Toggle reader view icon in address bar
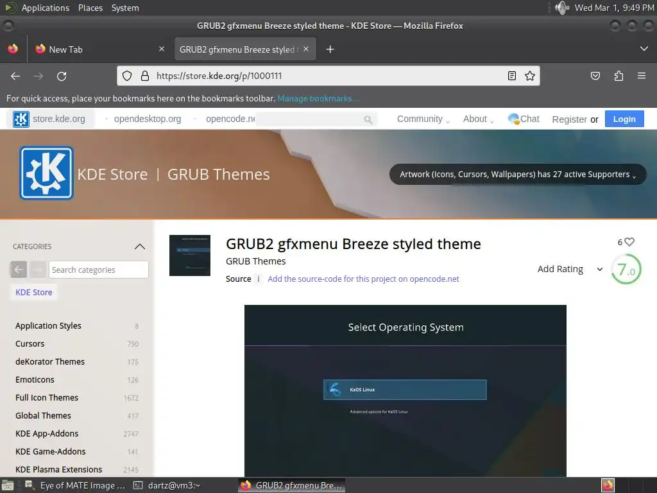The image size is (657, 493). 511,76
